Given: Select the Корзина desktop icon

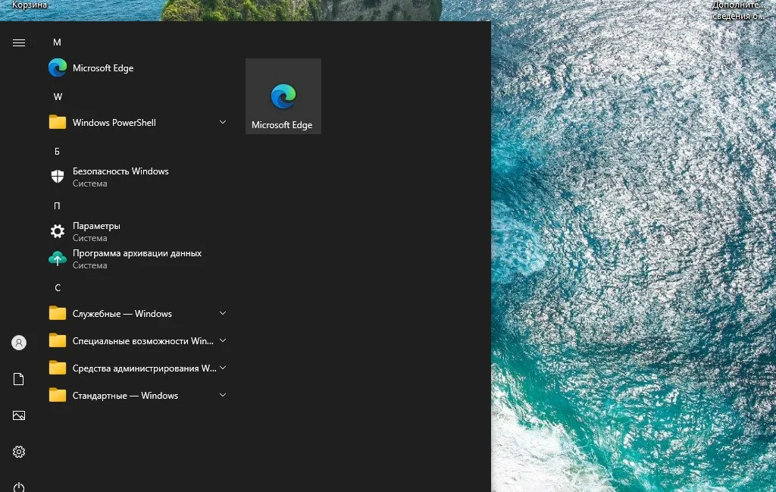Looking at the screenshot, I should point(29,5).
